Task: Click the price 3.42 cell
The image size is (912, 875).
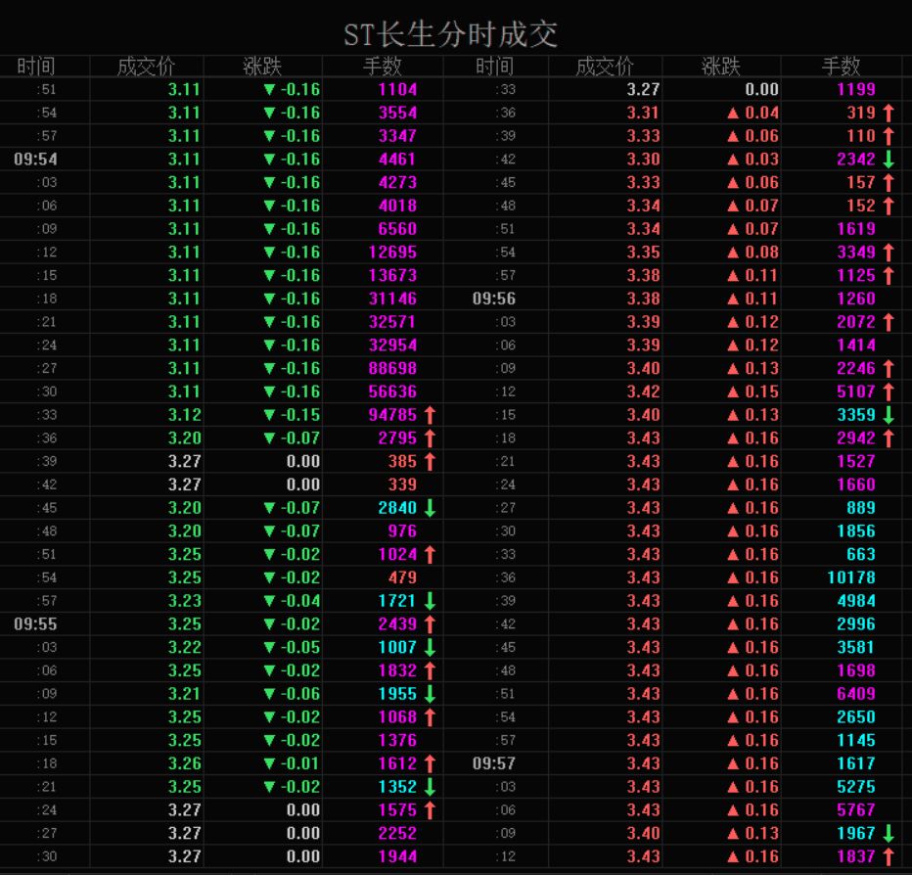Action: 643,391
